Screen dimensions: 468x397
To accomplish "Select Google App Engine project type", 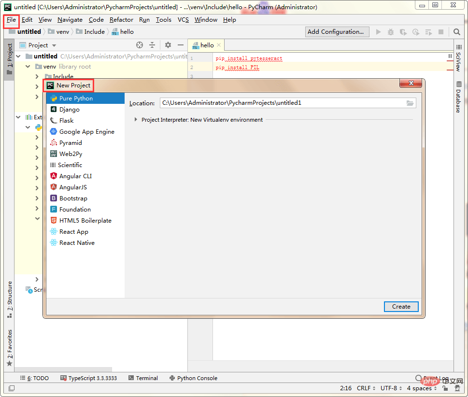I will (85, 132).
